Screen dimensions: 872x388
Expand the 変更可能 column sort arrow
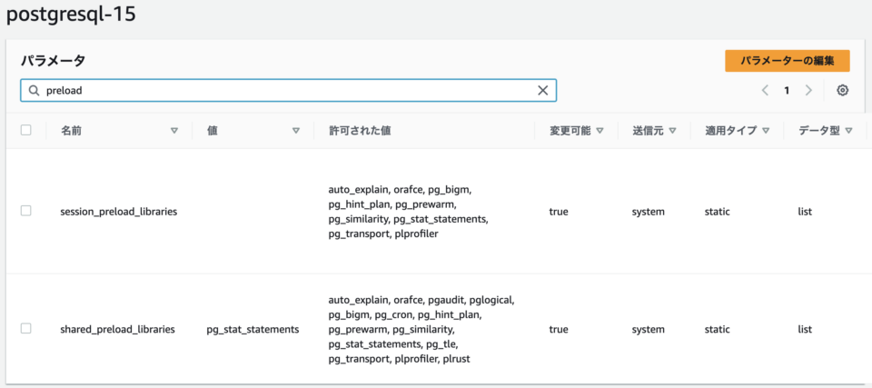click(x=599, y=131)
